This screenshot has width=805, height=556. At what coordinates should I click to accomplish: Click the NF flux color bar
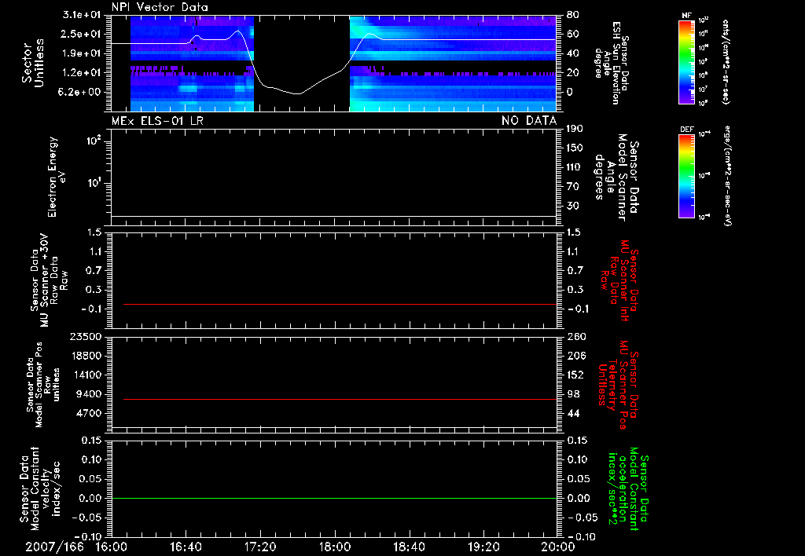click(687, 61)
